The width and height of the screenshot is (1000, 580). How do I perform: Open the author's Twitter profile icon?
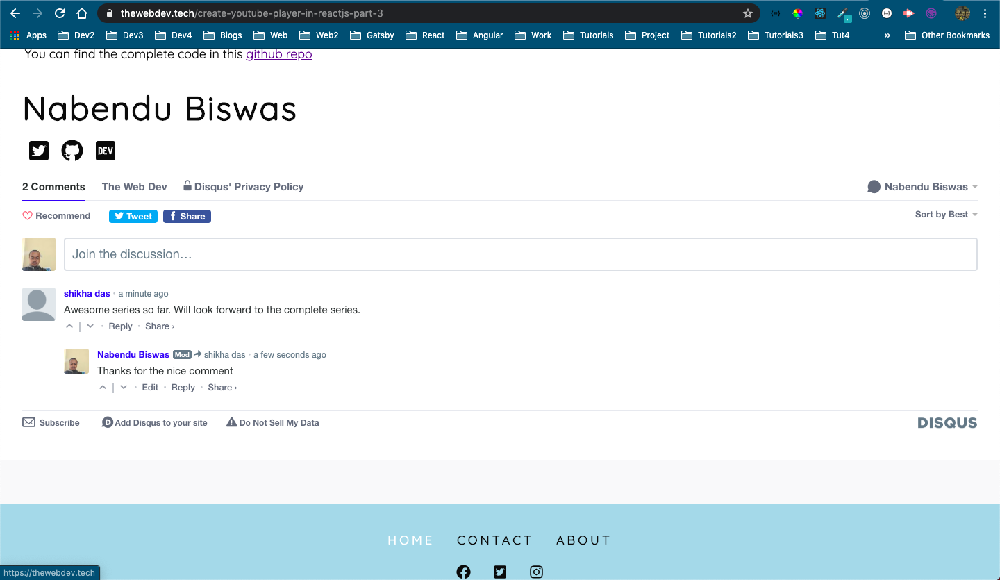click(x=39, y=151)
